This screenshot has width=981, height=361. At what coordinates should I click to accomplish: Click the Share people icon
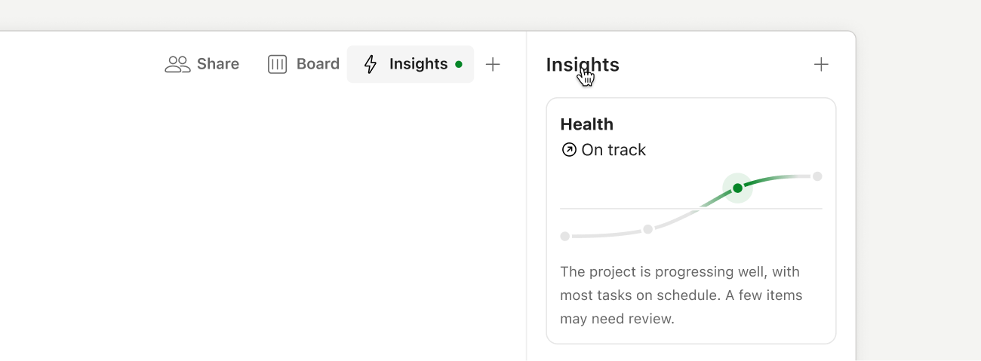pos(177,64)
